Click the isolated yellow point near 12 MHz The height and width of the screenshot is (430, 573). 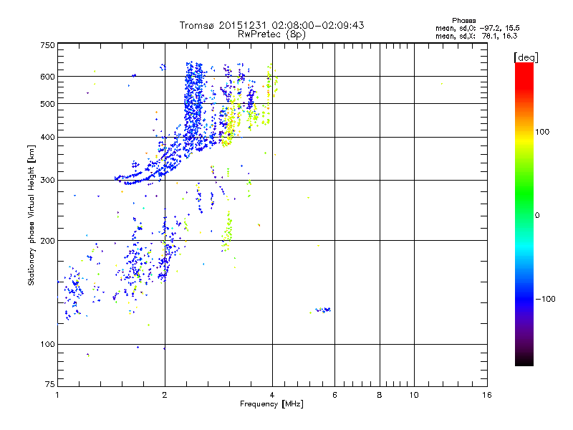coord(442,84)
